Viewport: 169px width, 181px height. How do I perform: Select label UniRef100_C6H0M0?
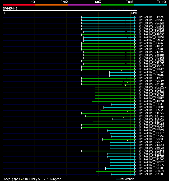click(152, 107)
